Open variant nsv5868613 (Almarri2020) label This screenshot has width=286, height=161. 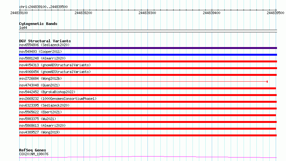coord(42,125)
